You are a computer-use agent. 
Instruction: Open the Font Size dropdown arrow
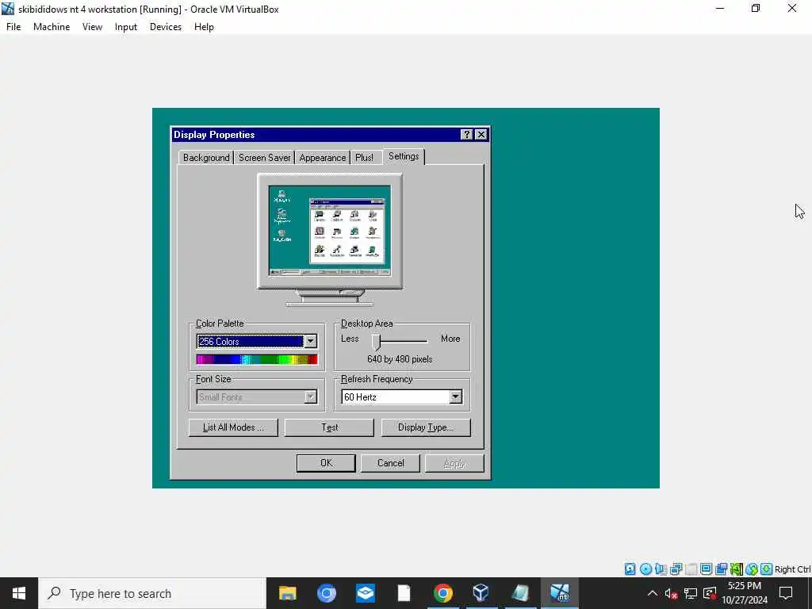coord(310,397)
